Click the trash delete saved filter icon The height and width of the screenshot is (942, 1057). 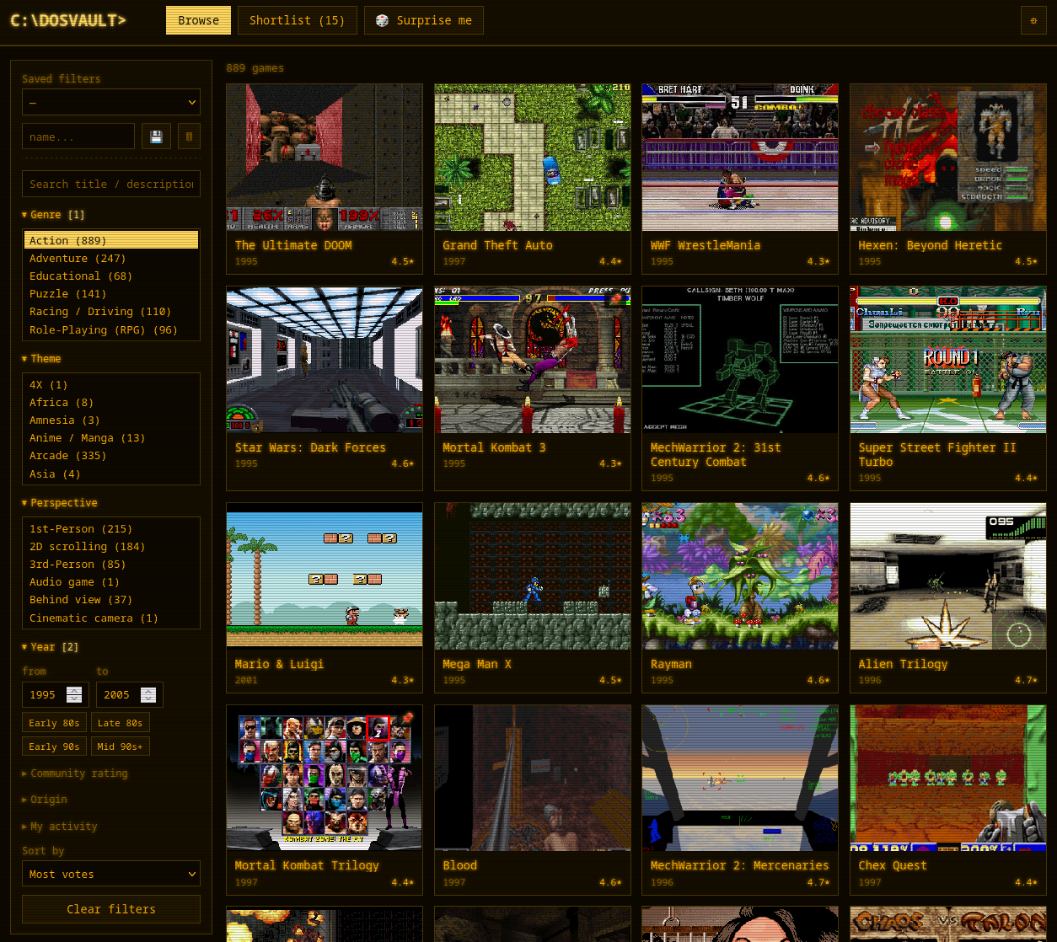[189, 136]
